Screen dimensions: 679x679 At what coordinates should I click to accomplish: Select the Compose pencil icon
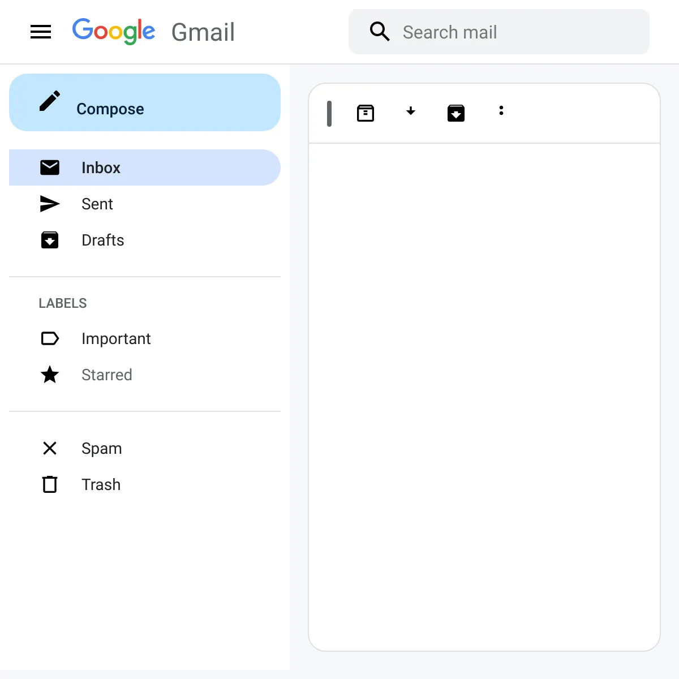[50, 101]
